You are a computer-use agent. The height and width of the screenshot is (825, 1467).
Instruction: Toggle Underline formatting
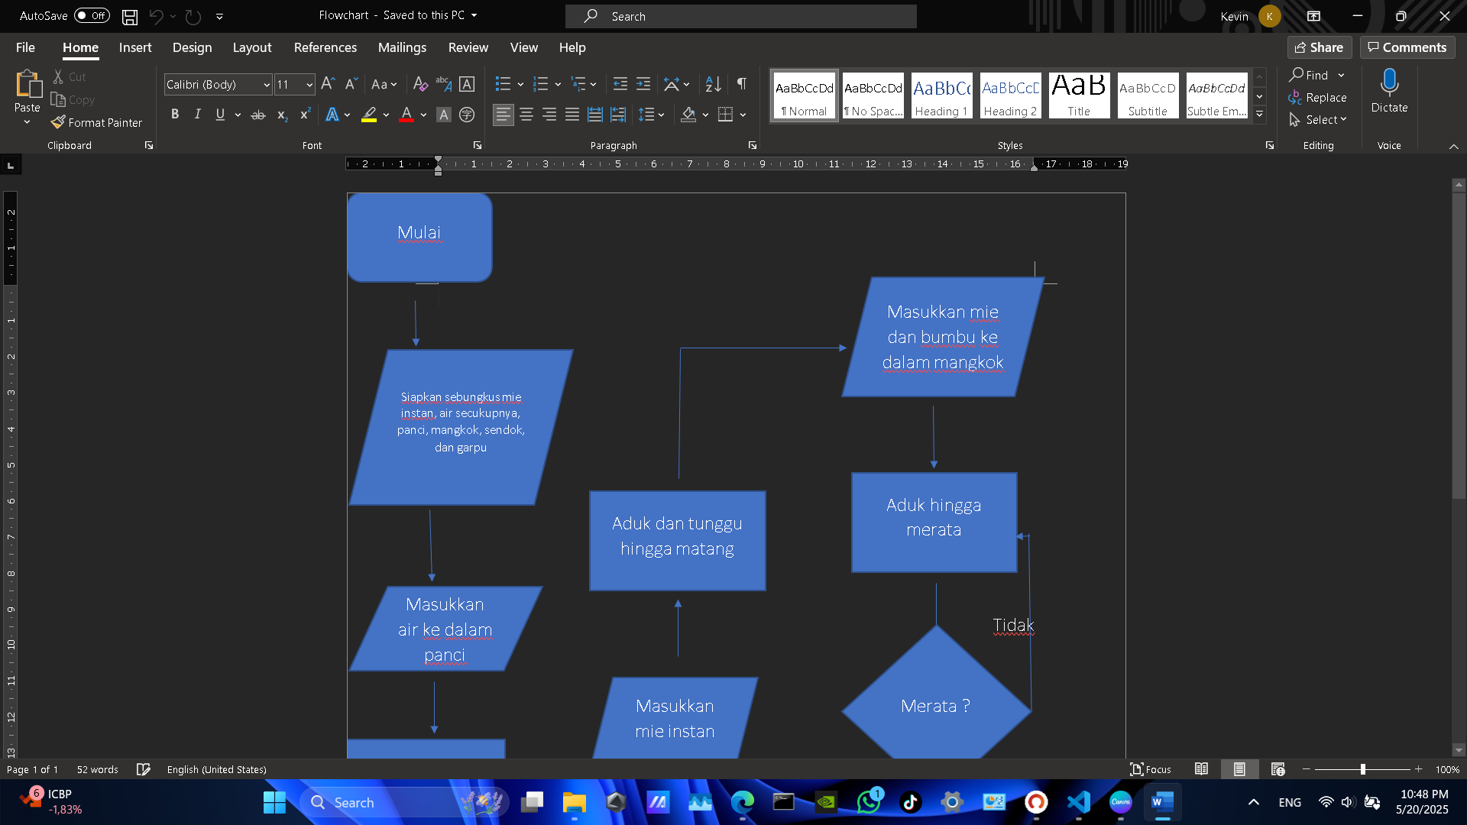(x=220, y=115)
